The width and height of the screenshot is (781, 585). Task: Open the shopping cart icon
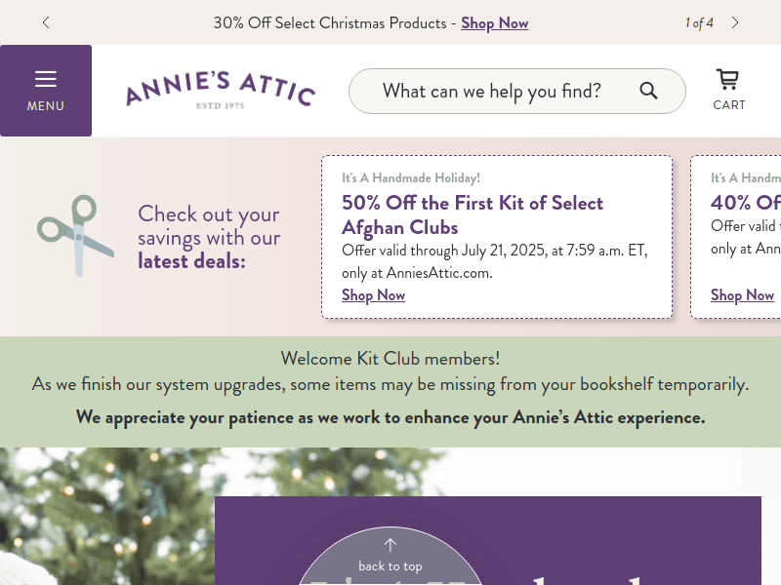(728, 80)
